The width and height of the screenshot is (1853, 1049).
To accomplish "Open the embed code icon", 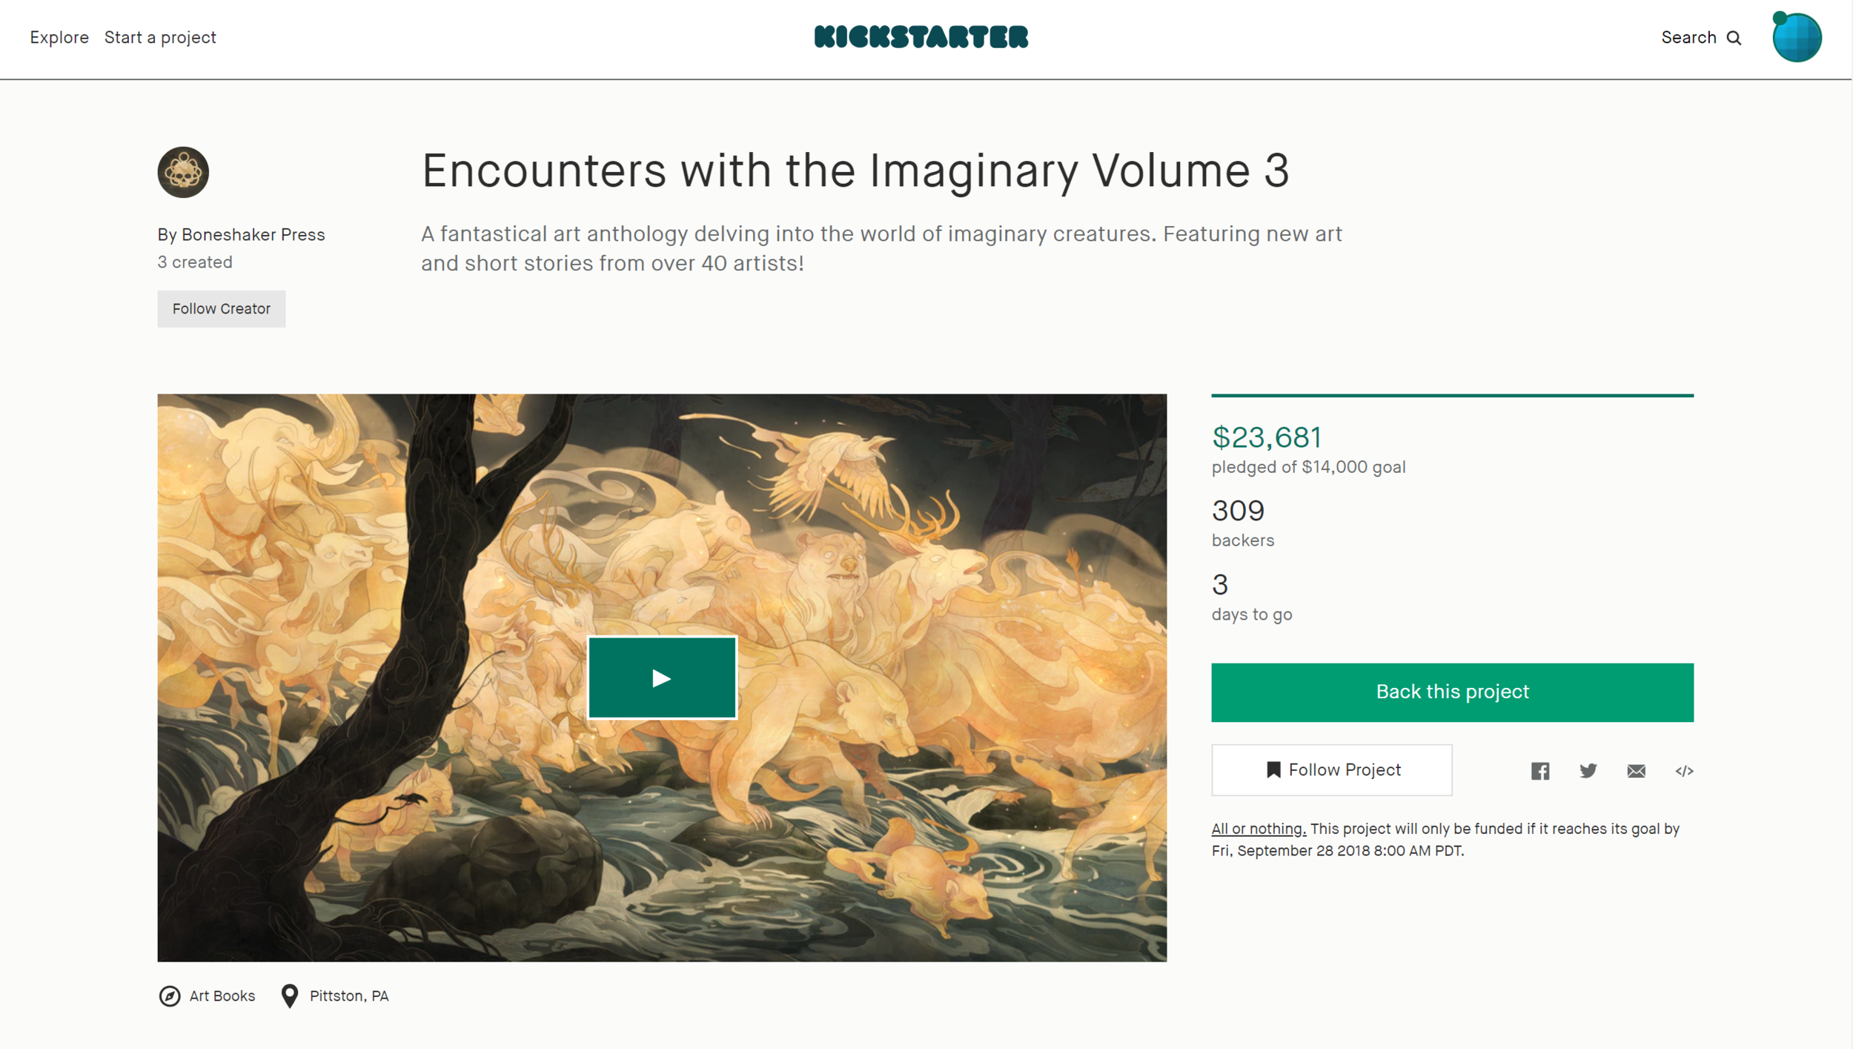I will click(1684, 771).
